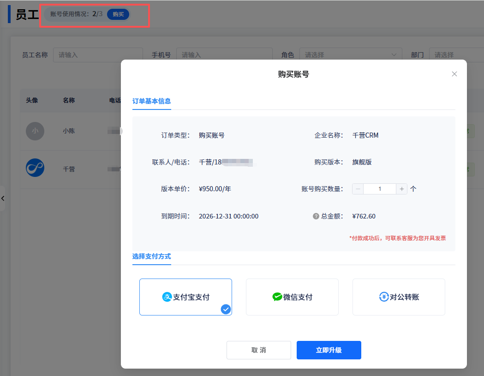The width and height of the screenshot is (484, 376).
Task: Select 支付宝支付 payment option
Action: tap(185, 297)
